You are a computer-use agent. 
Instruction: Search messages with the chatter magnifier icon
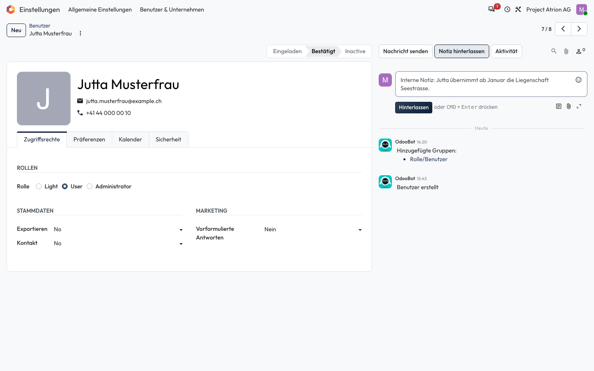click(554, 51)
